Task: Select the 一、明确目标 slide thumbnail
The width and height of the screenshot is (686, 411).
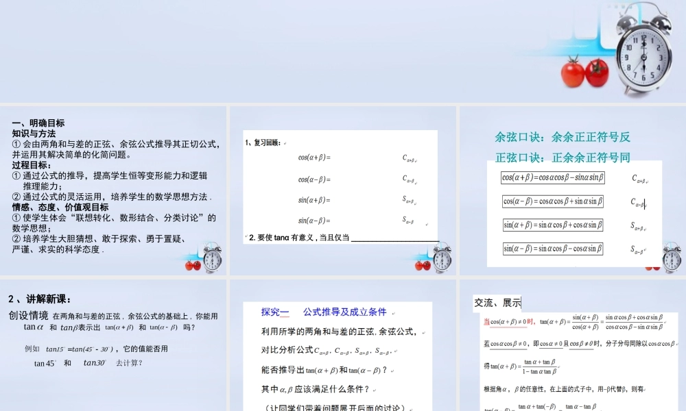Action: [x=113, y=191]
